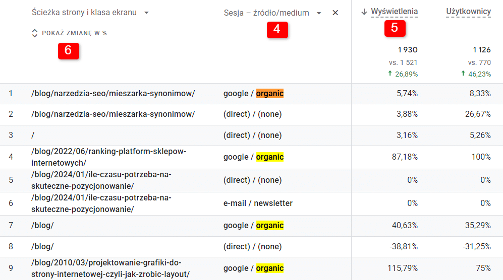Image resolution: width=503 pixels, height=280 pixels.
Task: Click the -38,81% value in row 8
Action: pyautogui.click(x=404, y=247)
